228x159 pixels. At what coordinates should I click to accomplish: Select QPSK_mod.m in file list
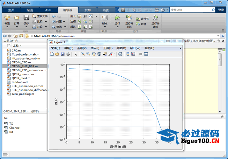[x=21, y=78]
